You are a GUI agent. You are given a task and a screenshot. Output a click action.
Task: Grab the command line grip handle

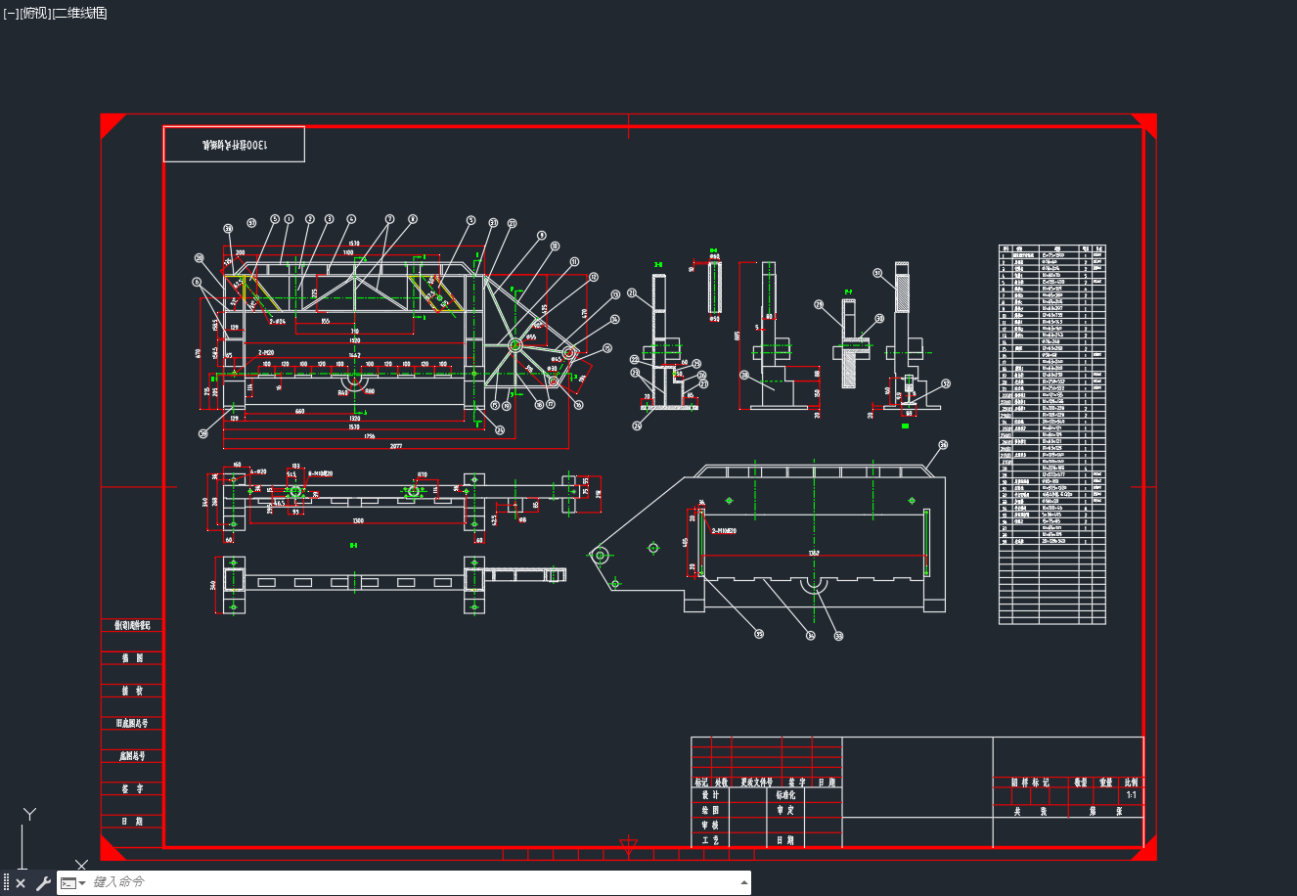pos(6,883)
